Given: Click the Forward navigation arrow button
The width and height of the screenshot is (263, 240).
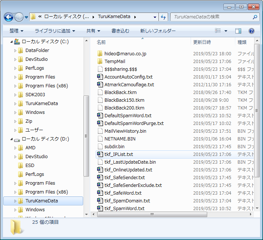Looking at the screenshot, I should pos(19,17).
